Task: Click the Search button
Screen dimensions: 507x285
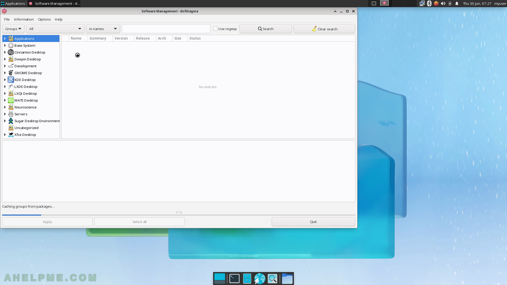Action: (266, 29)
